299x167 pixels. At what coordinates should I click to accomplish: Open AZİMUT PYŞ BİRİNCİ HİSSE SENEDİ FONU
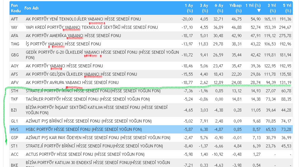[89, 121]
